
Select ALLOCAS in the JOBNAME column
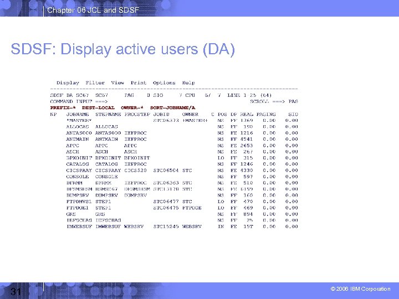[78, 127]
